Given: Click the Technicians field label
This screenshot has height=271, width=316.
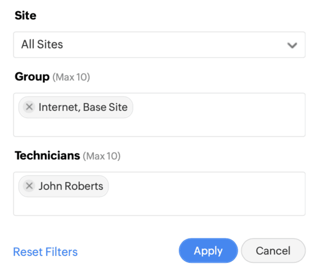Looking at the screenshot, I should (x=47, y=156).
